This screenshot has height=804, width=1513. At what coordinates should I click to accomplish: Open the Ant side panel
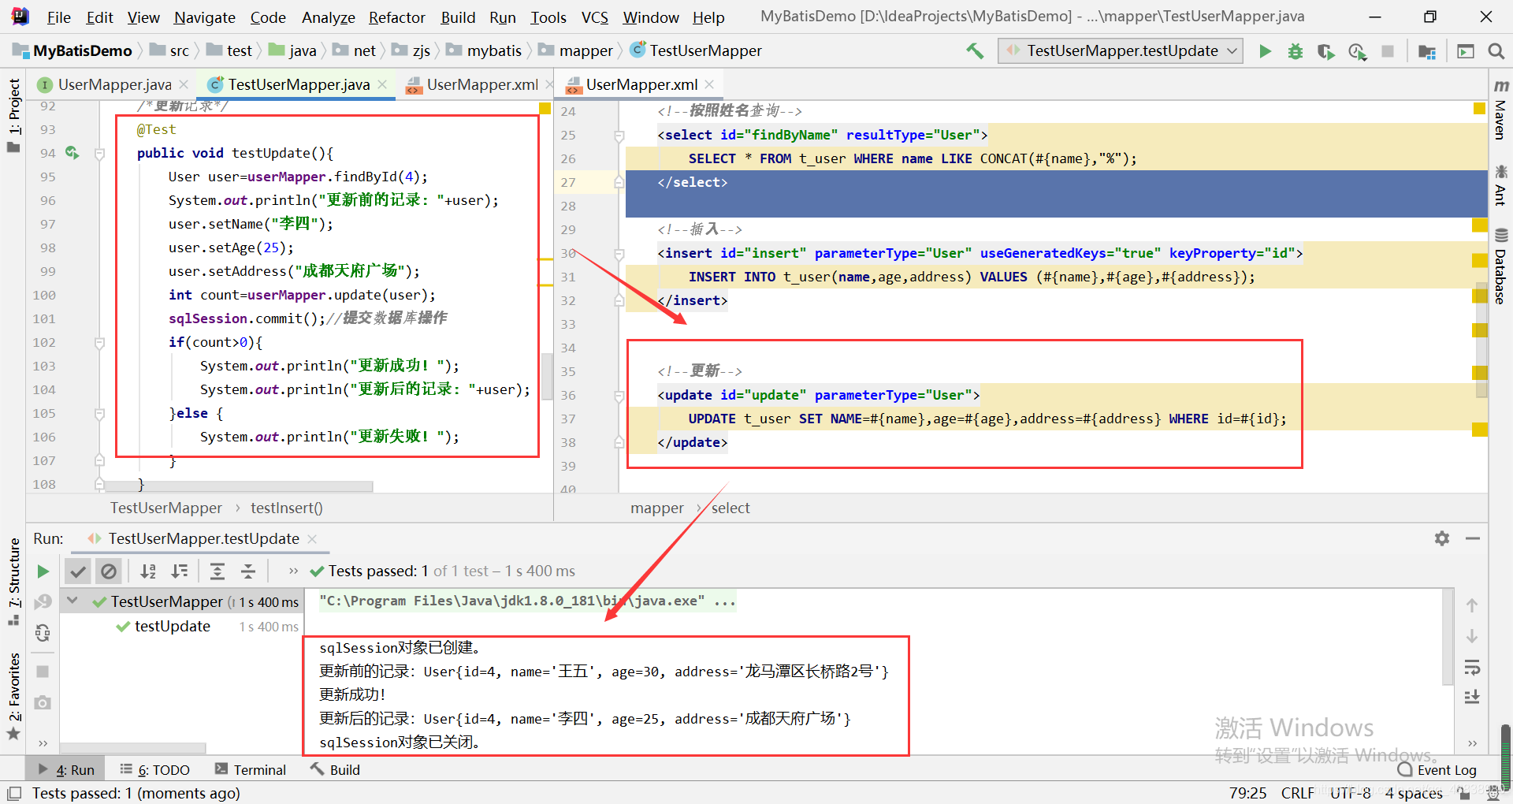pyautogui.click(x=1500, y=185)
